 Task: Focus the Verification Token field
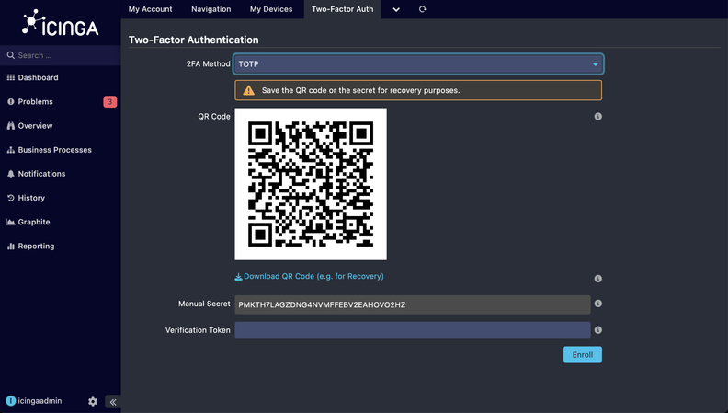coord(413,330)
